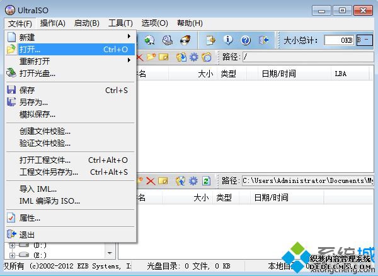This screenshot has width=378, height=276.
Task: Click the Extract files icon in the image pane toolbar
Action: pyautogui.click(x=181, y=57)
